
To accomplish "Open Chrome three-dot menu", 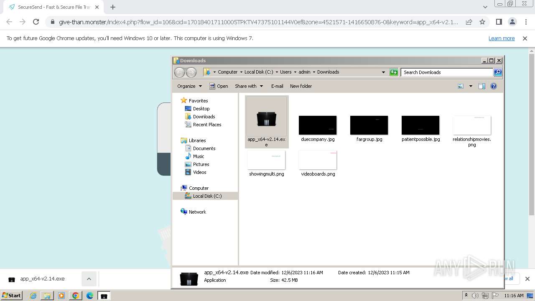I will point(525,22).
